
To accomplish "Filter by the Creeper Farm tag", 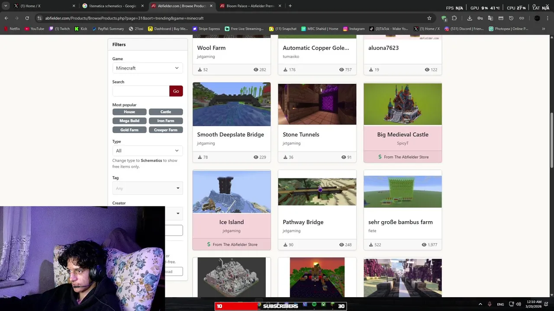I will 165,130.
